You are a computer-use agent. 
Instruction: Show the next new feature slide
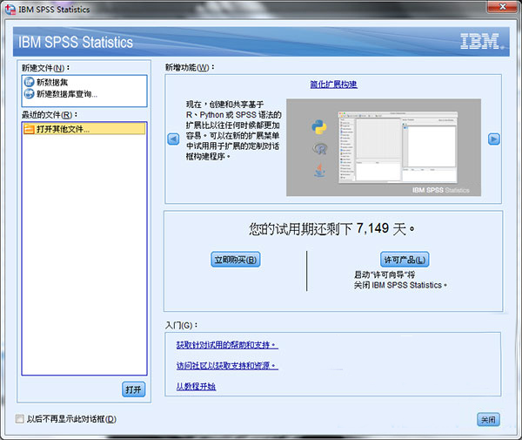pyautogui.click(x=493, y=139)
